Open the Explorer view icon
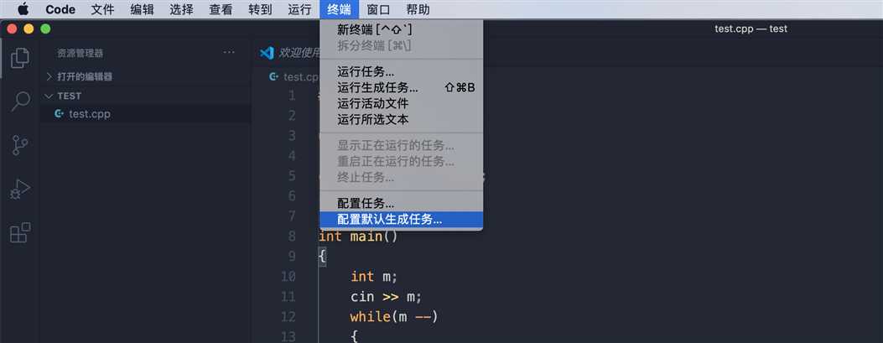The image size is (883, 343). (20, 58)
